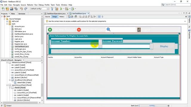Click the Output window icon
Screen dimensions: 191x107
[5, 106]
